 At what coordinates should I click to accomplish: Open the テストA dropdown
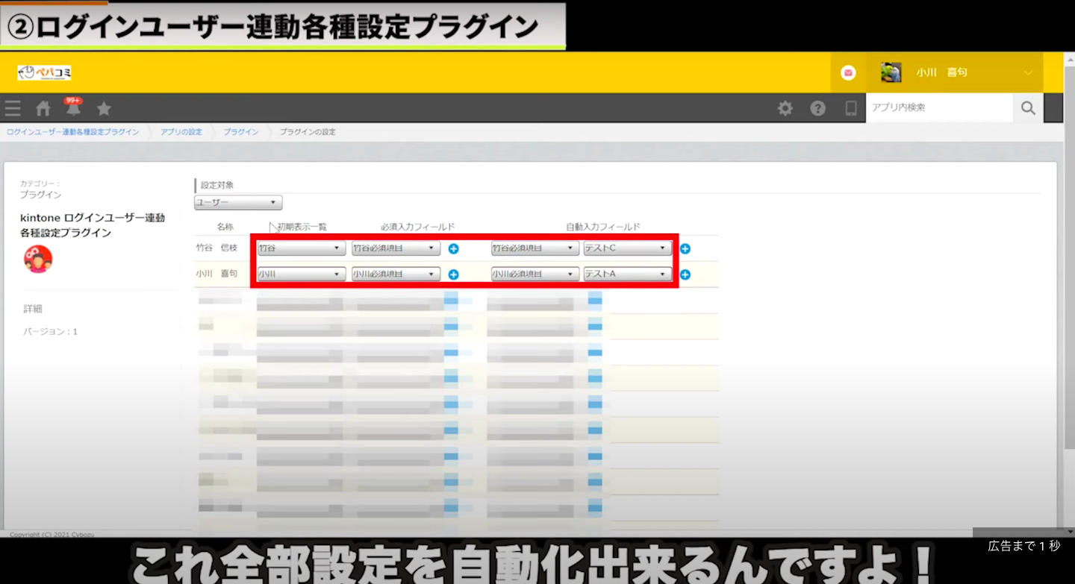(627, 274)
